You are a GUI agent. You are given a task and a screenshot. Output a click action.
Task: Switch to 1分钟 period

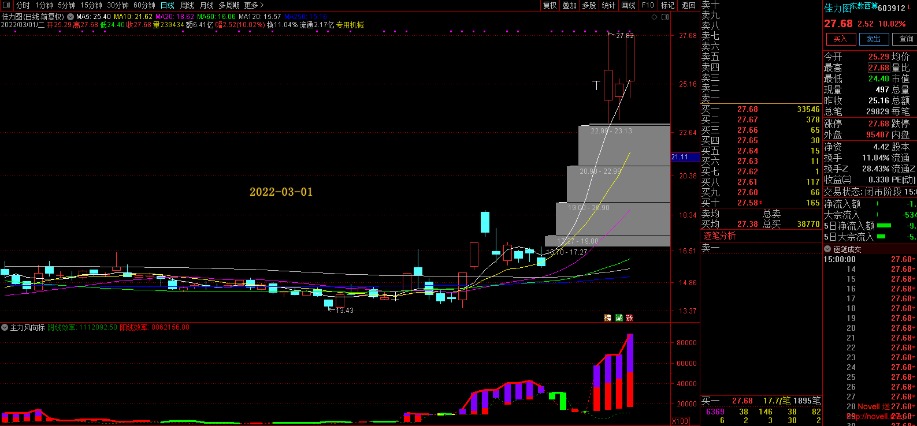pos(44,5)
